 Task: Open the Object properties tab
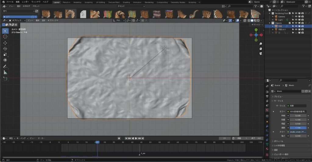(x=267, y=122)
